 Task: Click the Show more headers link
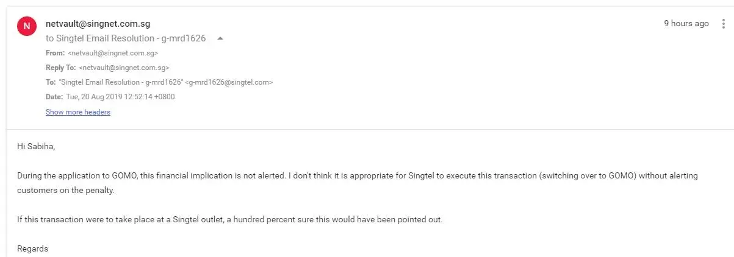pos(78,112)
